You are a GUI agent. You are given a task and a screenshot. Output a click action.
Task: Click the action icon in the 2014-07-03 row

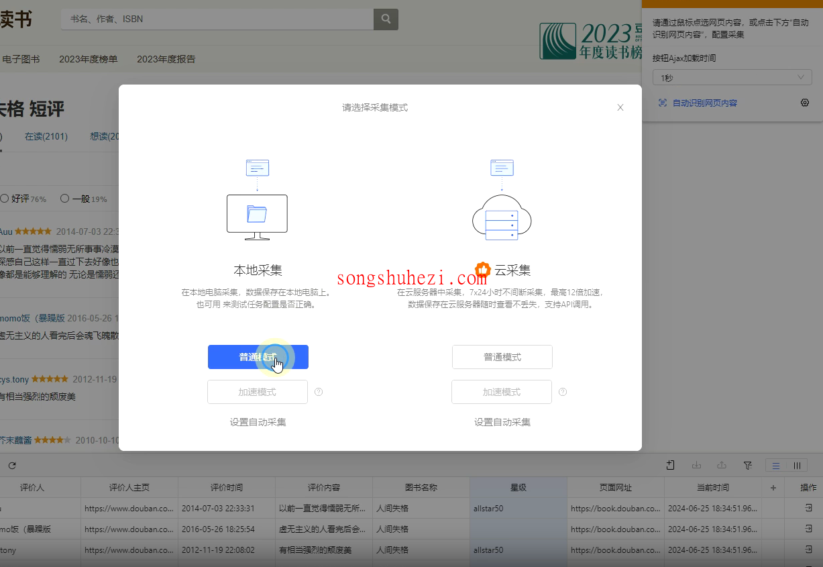(x=809, y=508)
